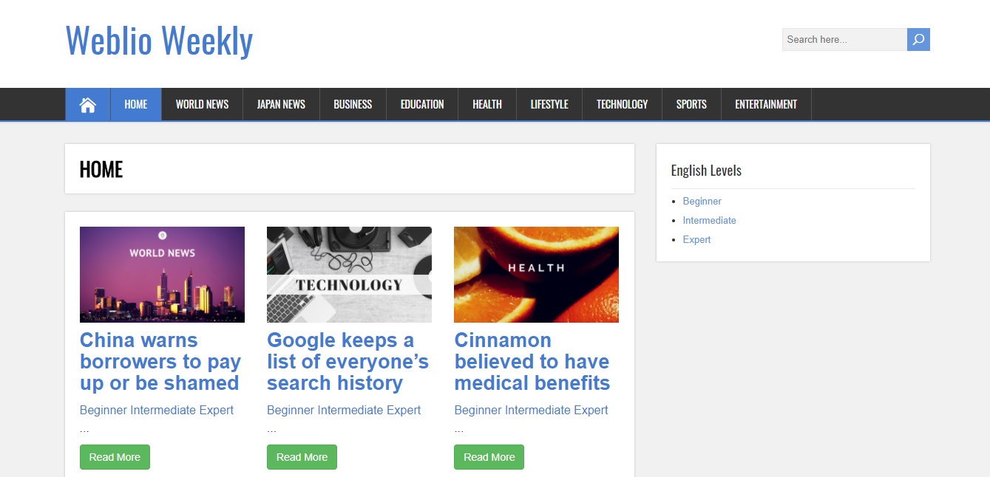Open Entertainment in the navigation bar
Viewport: 990px width, 477px height.
point(766,105)
